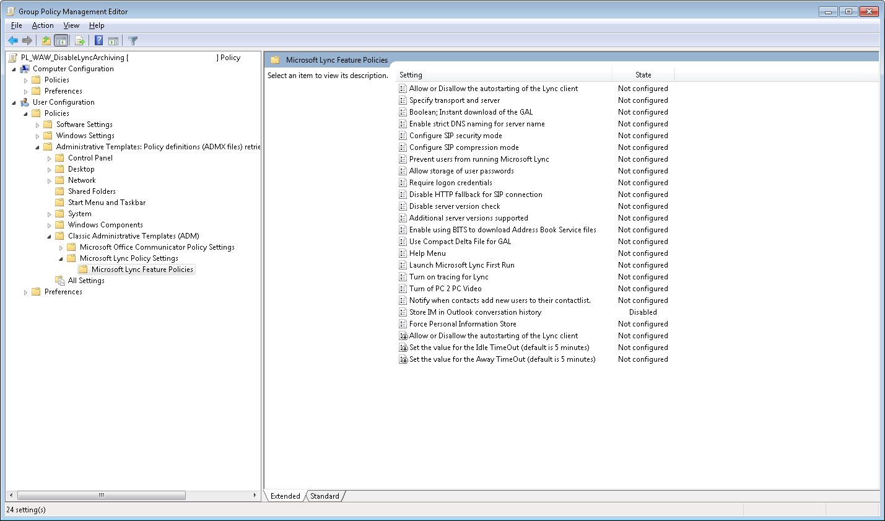Screen dimensions: 885x521
Task: Select Boolean; Instant download of the GAL
Action: pos(471,112)
